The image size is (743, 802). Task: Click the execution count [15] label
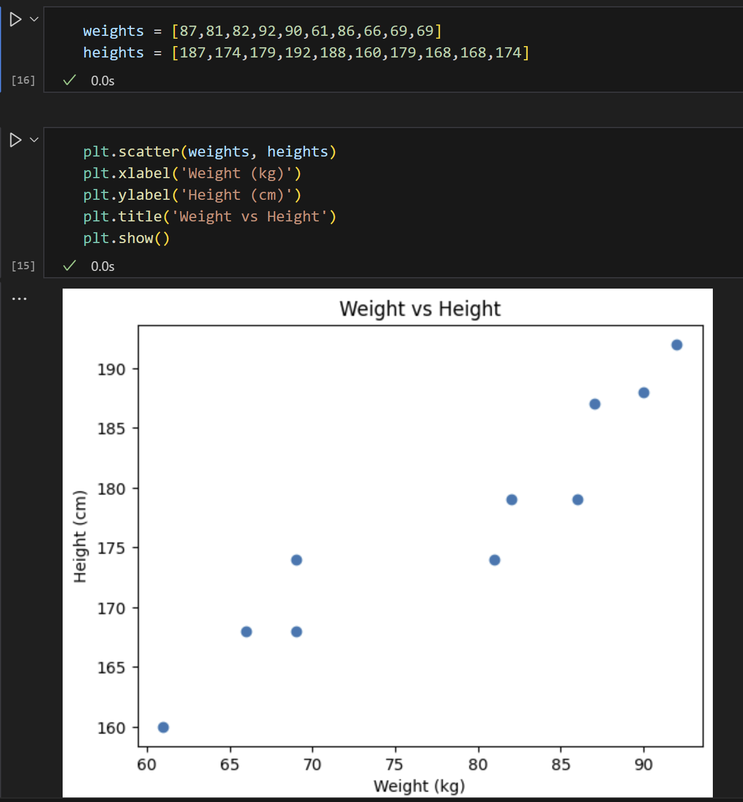tap(23, 266)
